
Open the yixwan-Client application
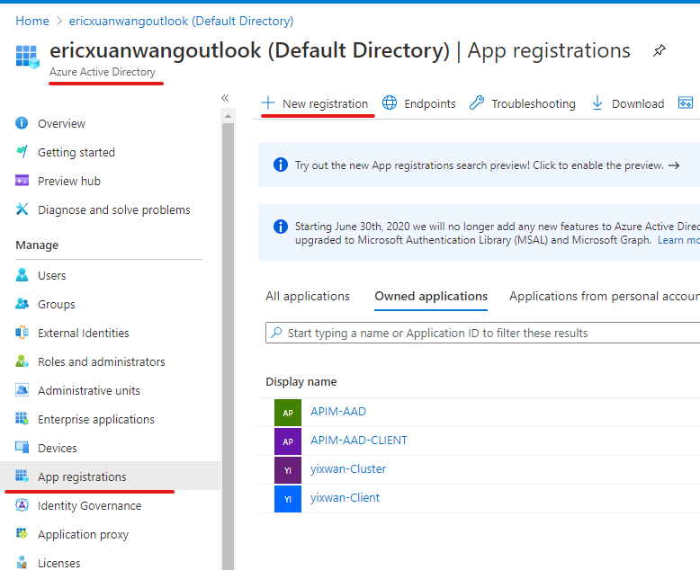pyautogui.click(x=346, y=498)
